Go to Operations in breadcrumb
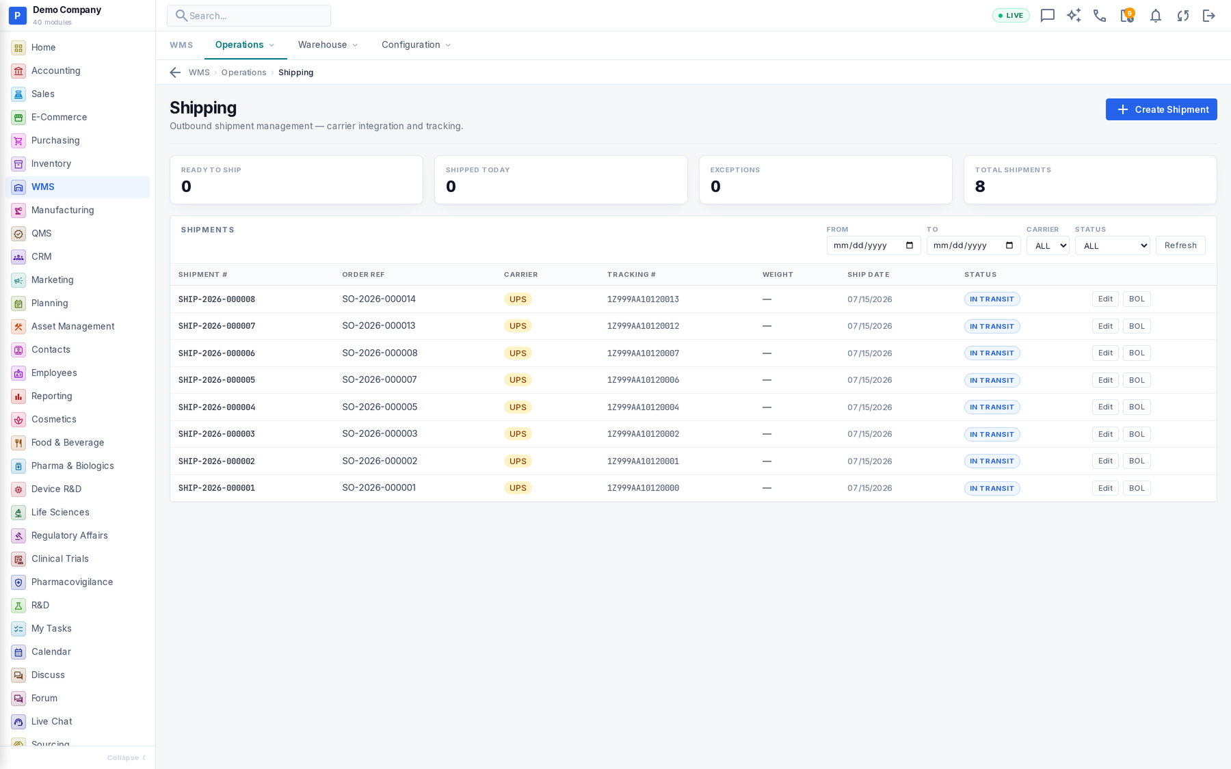This screenshot has height=769, width=1231. (x=243, y=72)
